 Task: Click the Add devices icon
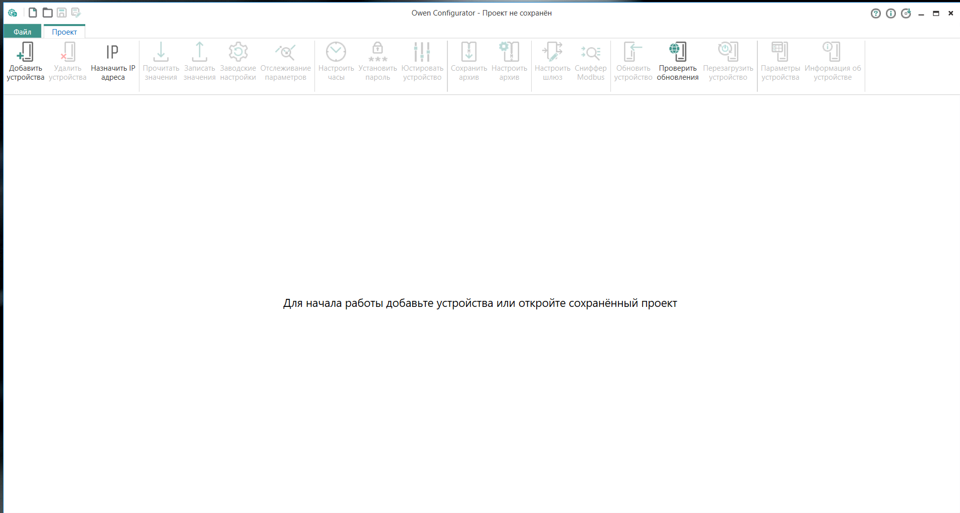pos(25,52)
